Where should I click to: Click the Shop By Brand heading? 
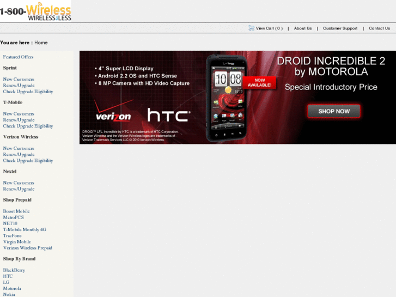tap(19, 258)
